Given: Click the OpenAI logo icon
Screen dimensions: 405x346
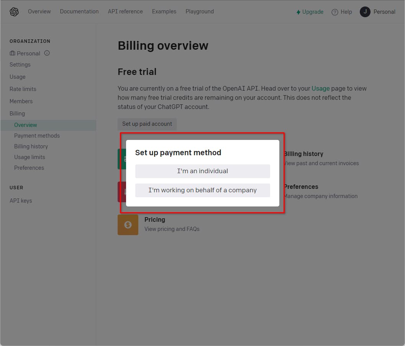Looking at the screenshot, I should pos(14,12).
